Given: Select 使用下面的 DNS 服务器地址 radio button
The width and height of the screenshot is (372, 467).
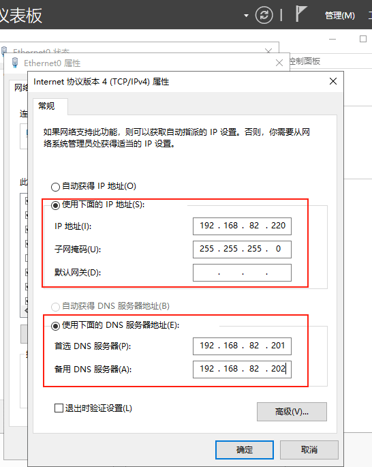Looking at the screenshot, I should coord(55,326).
